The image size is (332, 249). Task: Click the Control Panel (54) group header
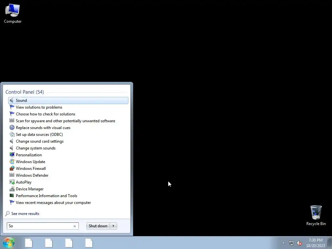tap(25, 92)
